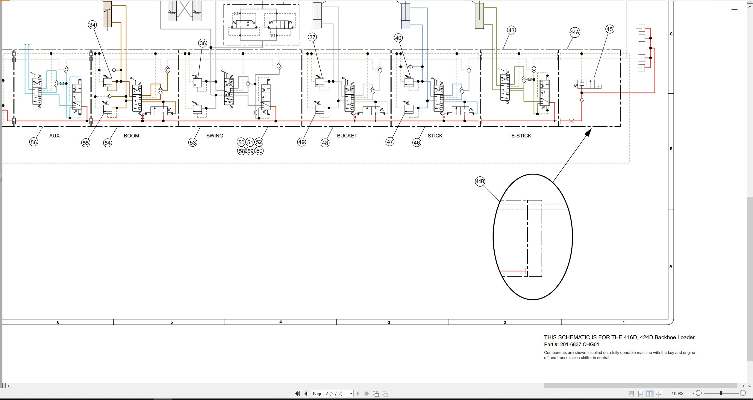Screen dimensions: 753x400
Task: Click the E-STICK valve section label
Action: (521, 136)
